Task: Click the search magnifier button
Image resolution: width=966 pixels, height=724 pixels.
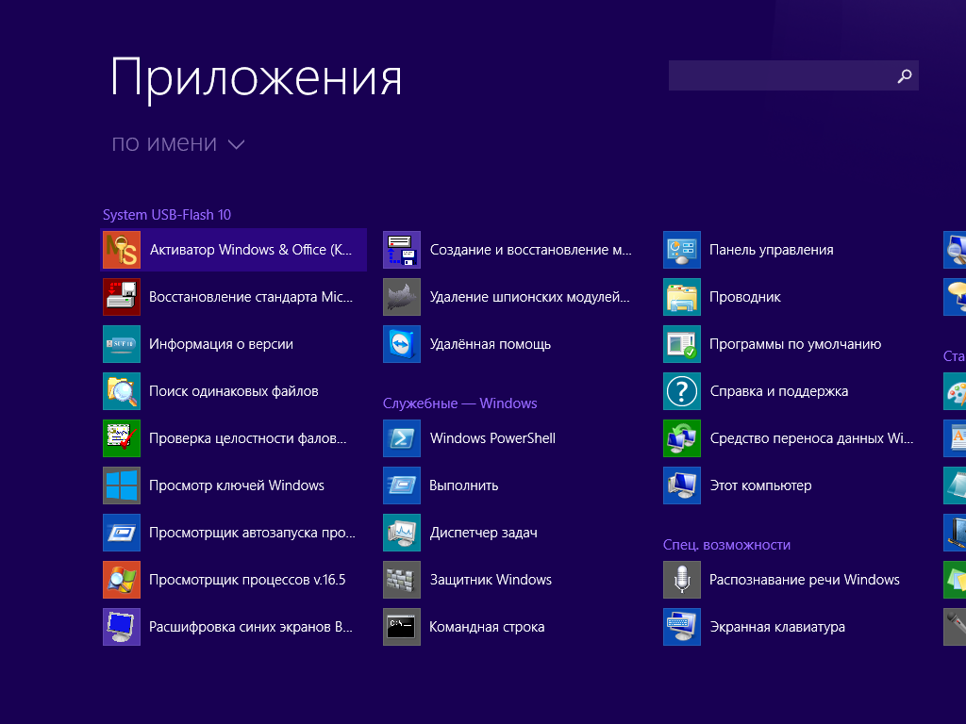Action: (x=905, y=76)
